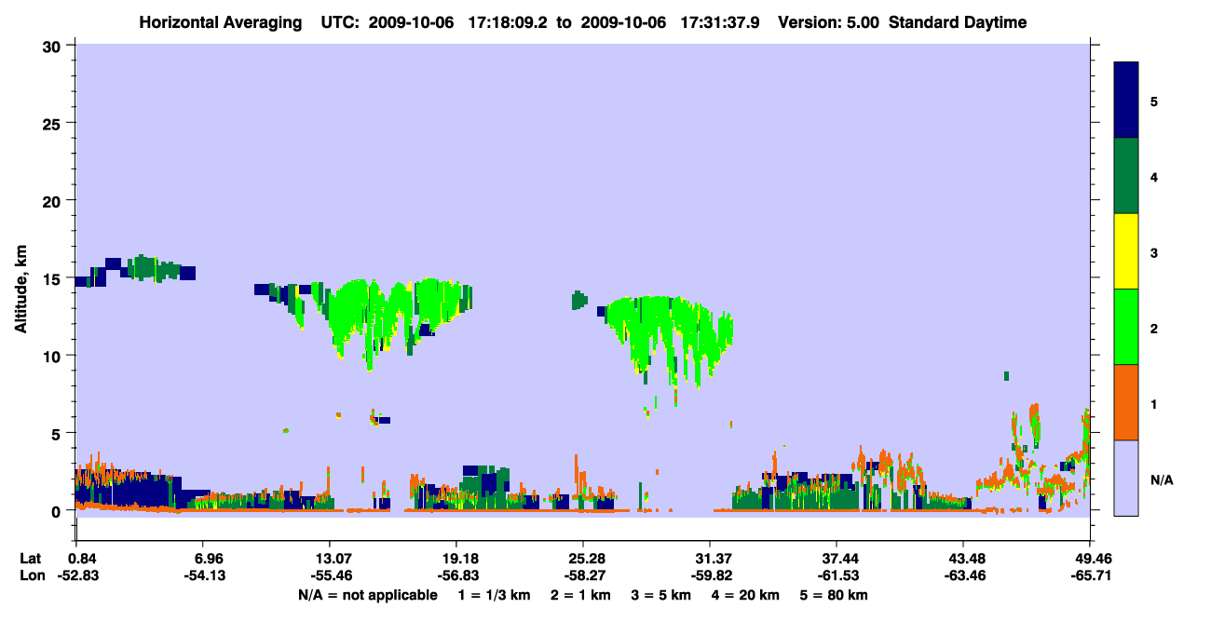
Task: Click the yellow colorbar segment labeled 3
Action: [x=1126, y=251]
